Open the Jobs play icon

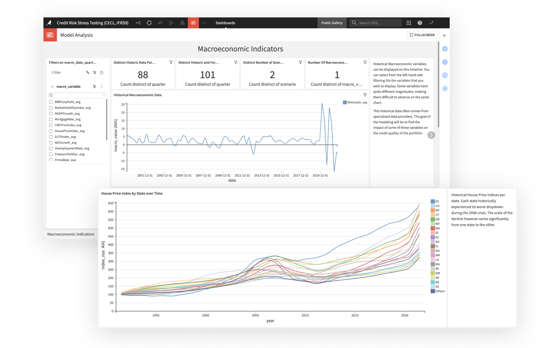171,23
